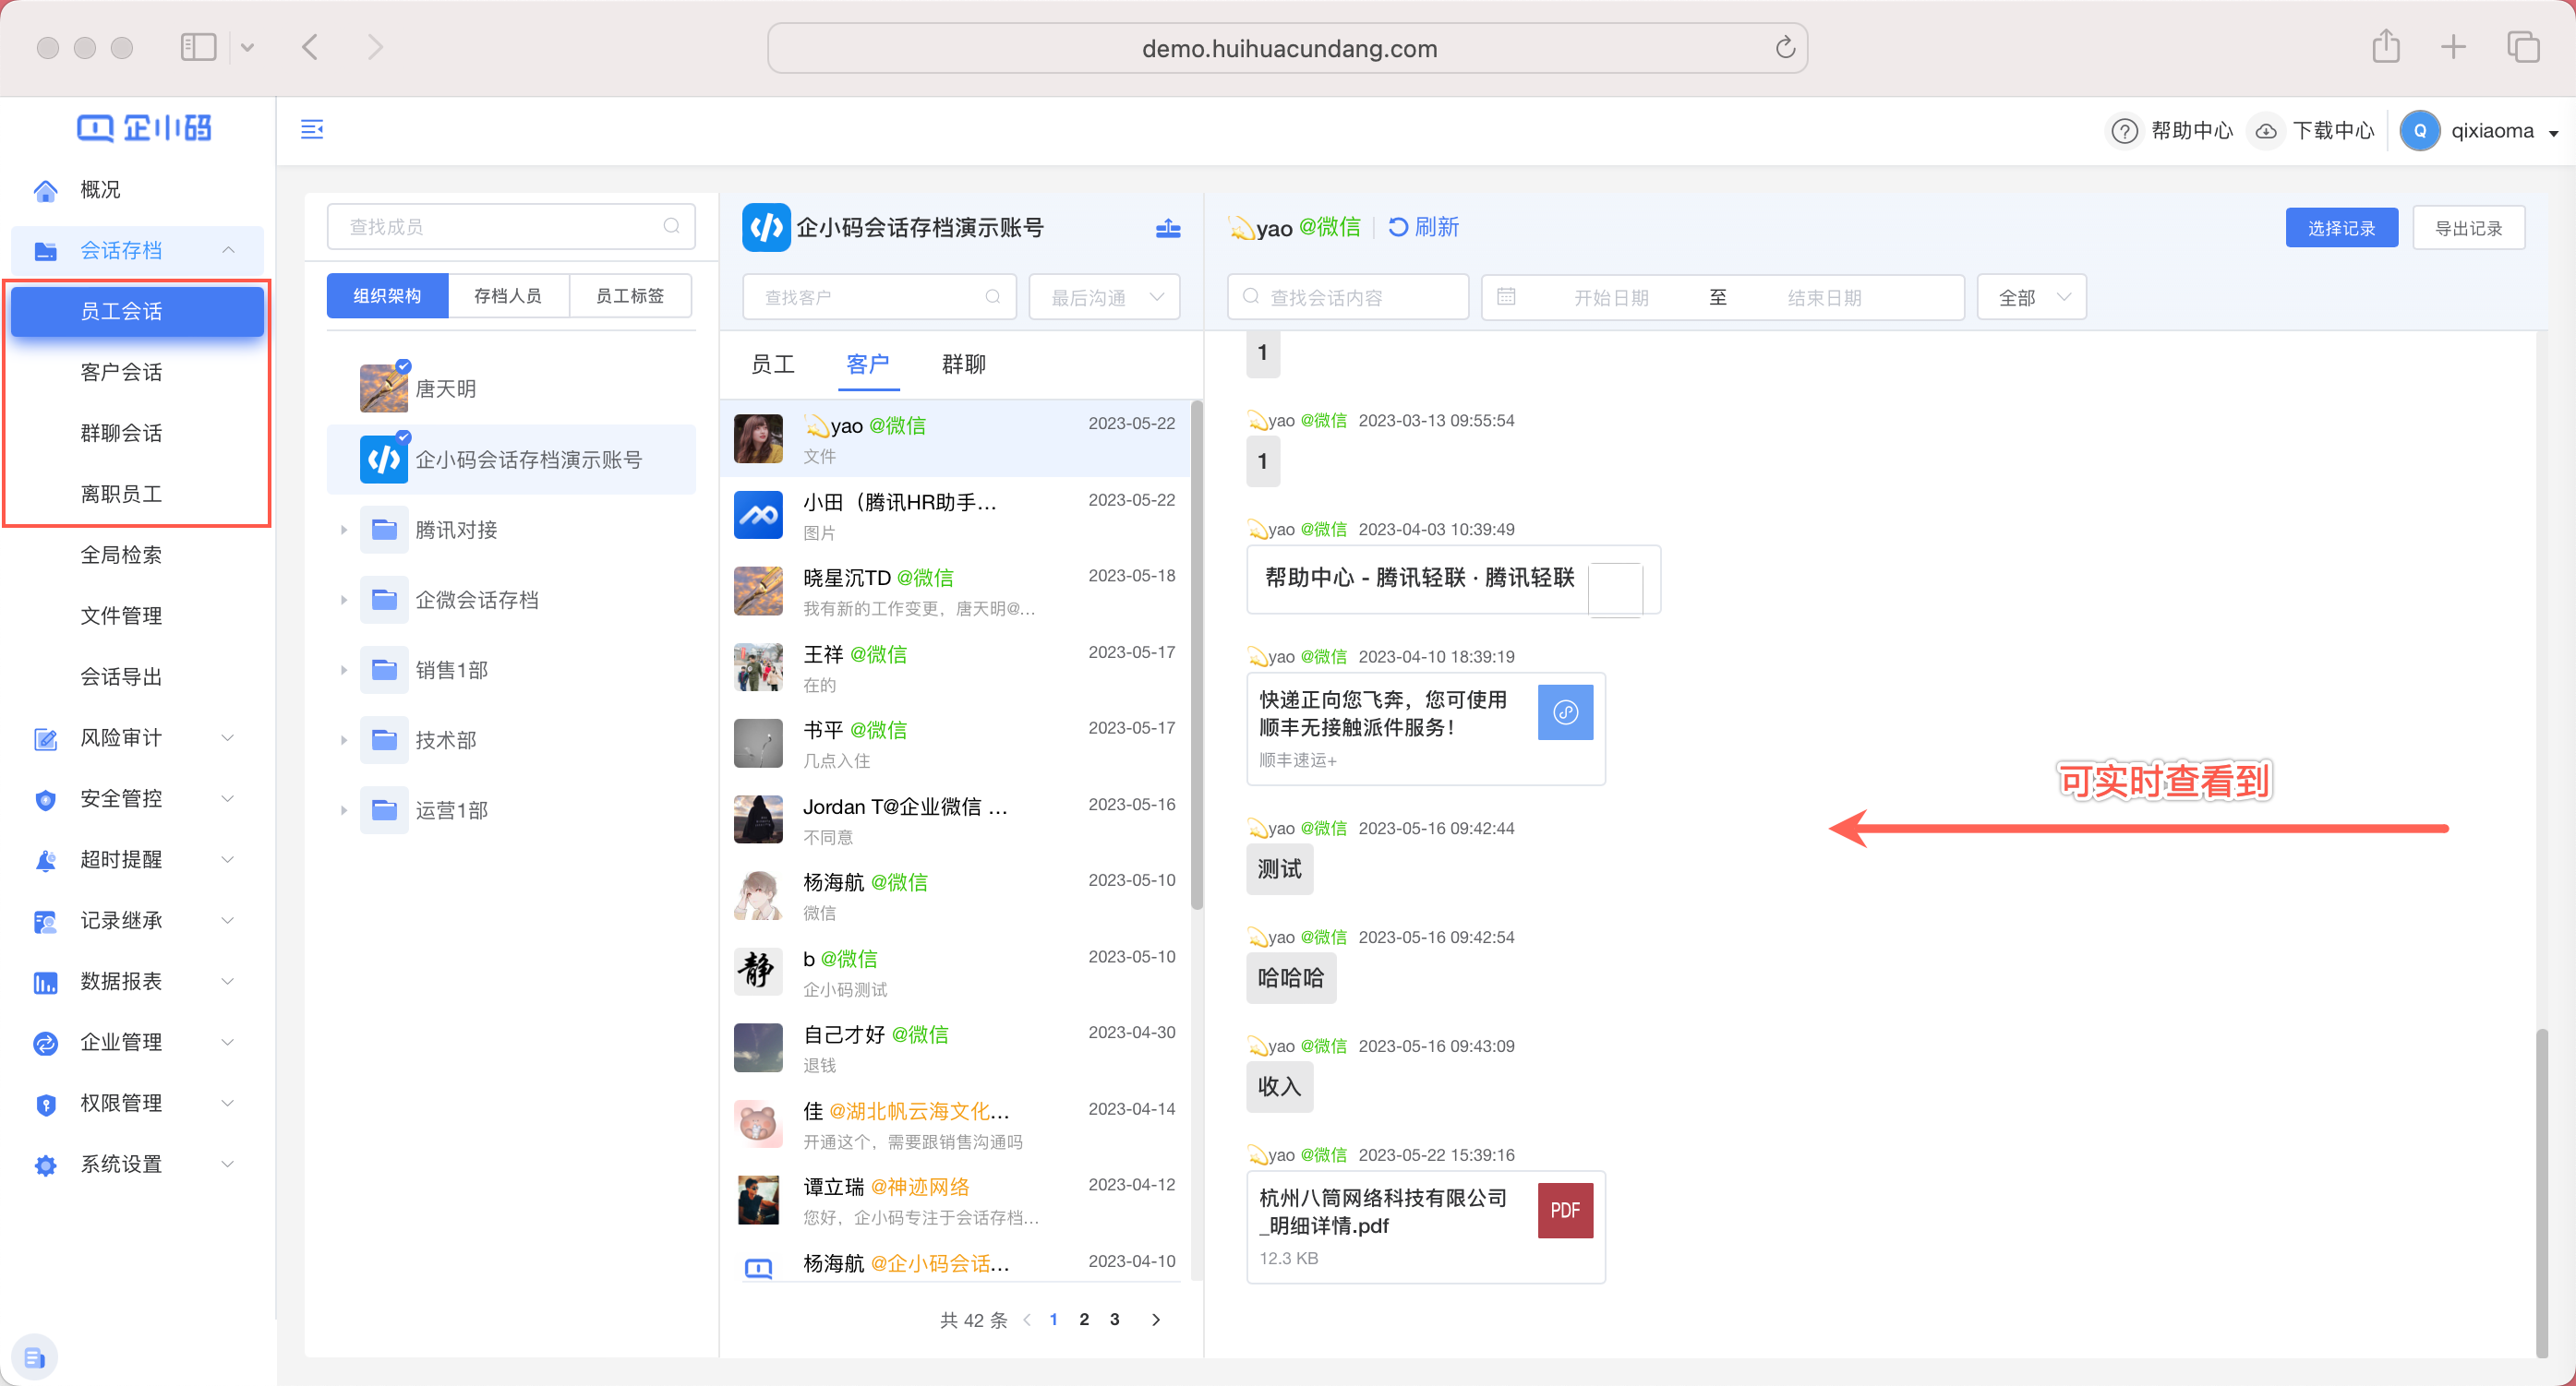Go to page 2 of the customer list
Screen dimensions: 2576x1386
tap(1084, 1320)
